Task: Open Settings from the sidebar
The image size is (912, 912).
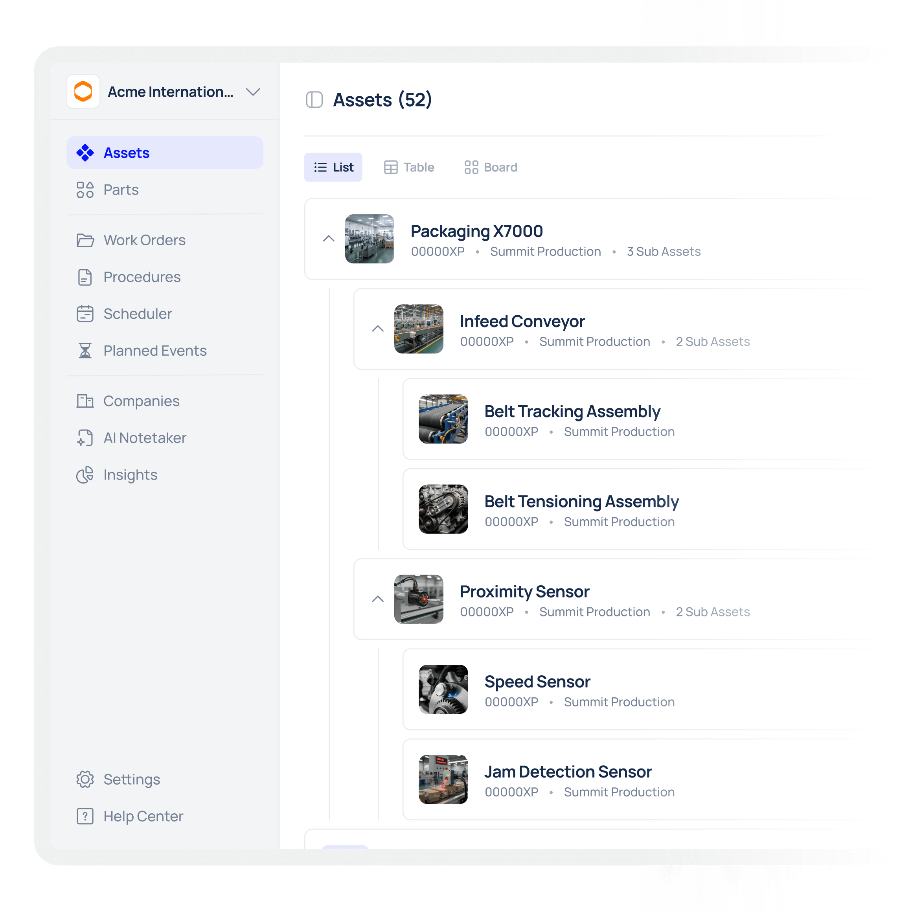Action: pos(132,780)
